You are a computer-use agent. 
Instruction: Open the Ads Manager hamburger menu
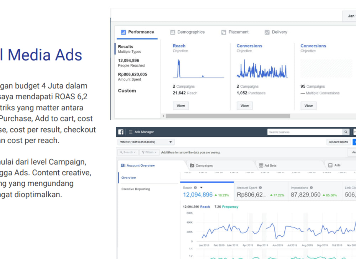coord(131,132)
